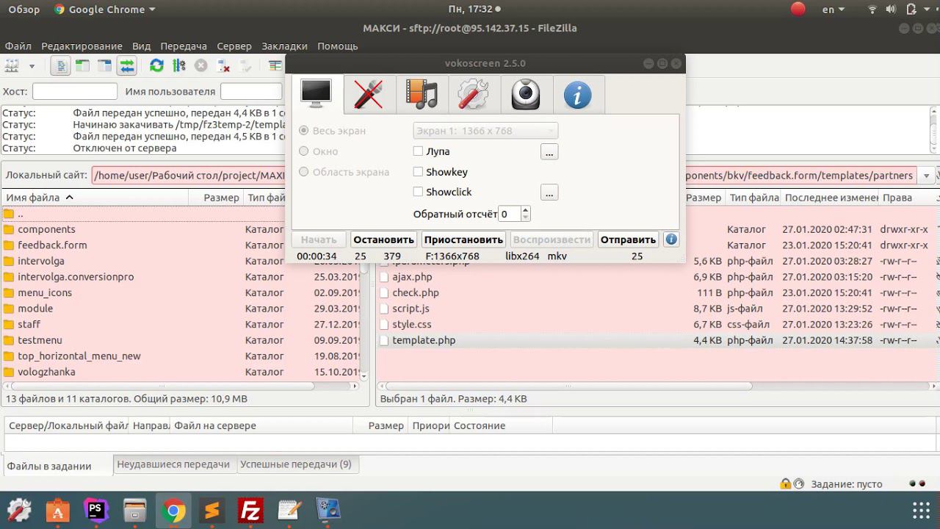Open the audio microphone tab in vokoscreen
940x529 pixels.
click(x=369, y=94)
